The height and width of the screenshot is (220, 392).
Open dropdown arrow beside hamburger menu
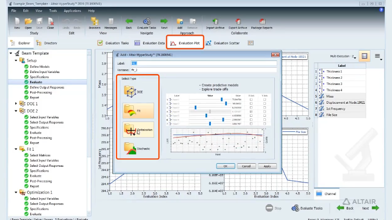381,59
